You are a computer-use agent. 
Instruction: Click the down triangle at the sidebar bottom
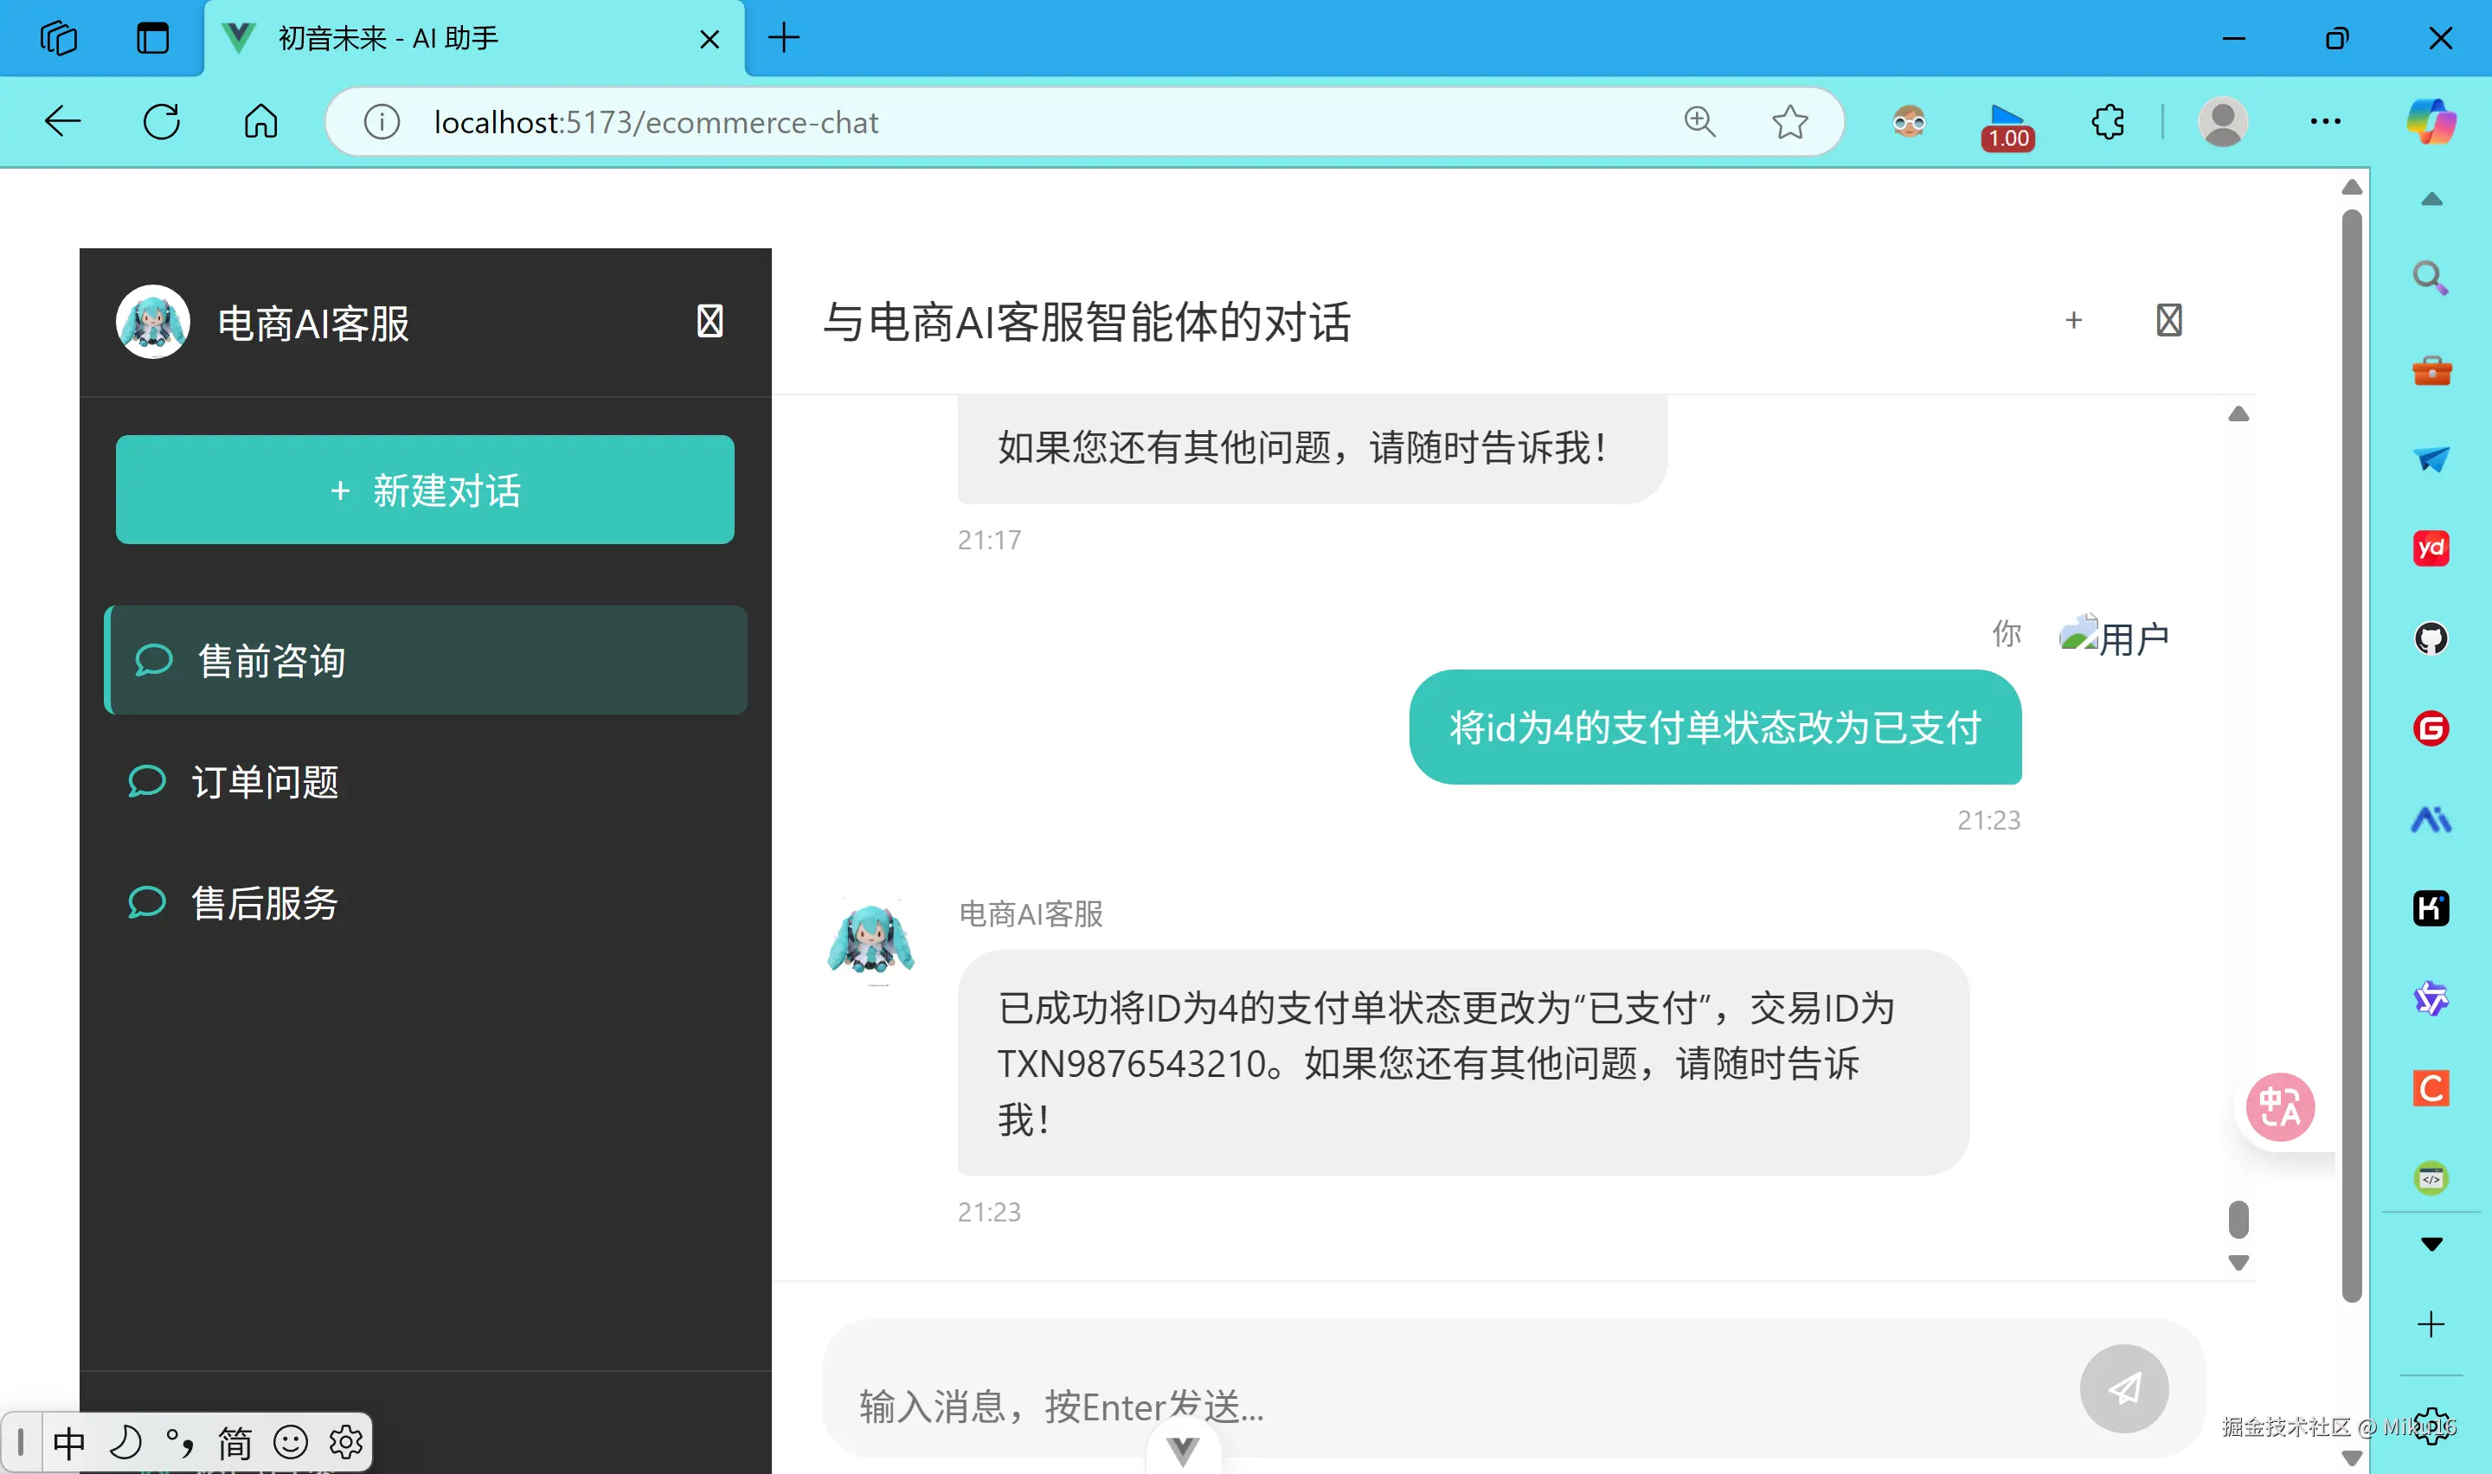(2431, 1241)
